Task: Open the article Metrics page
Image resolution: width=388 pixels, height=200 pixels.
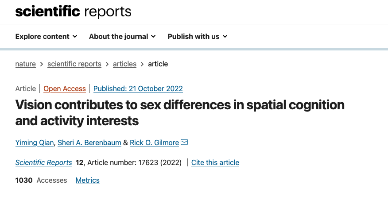Action: point(88,180)
